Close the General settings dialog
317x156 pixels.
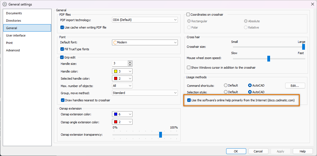312,4
